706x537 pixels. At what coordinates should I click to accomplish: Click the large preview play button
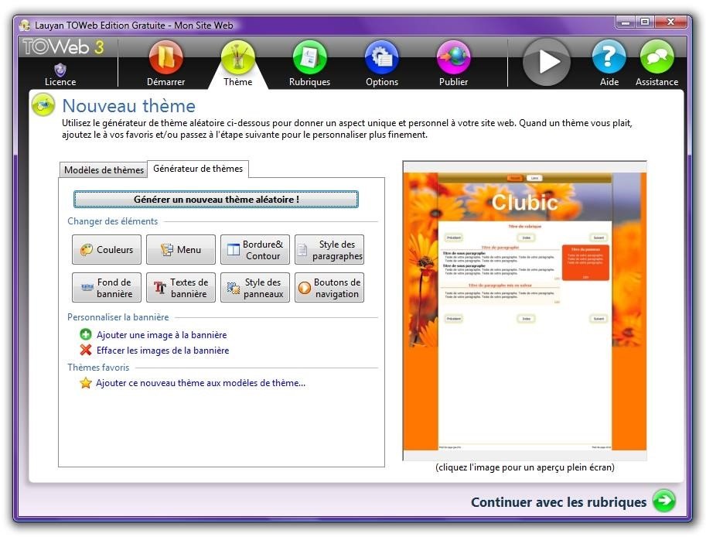tap(547, 62)
